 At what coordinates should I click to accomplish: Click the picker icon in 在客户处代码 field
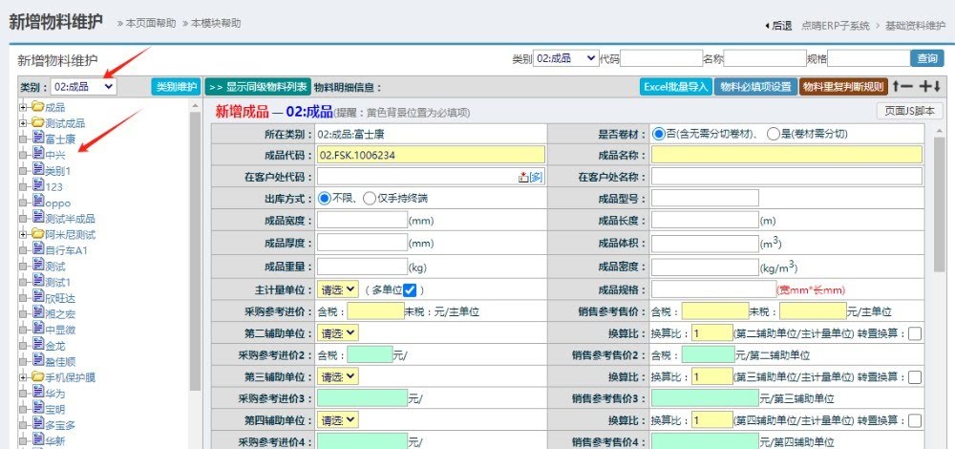523,178
